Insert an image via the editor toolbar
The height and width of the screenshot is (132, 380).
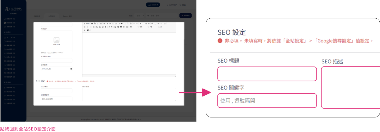(115, 27)
